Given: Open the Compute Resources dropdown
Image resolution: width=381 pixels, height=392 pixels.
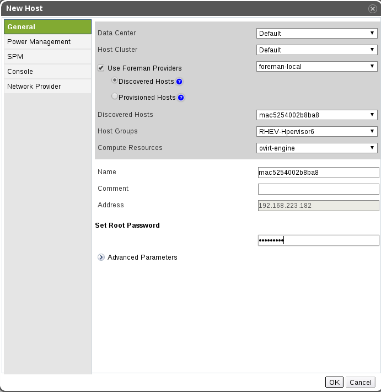Looking at the screenshot, I should (317, 148).
